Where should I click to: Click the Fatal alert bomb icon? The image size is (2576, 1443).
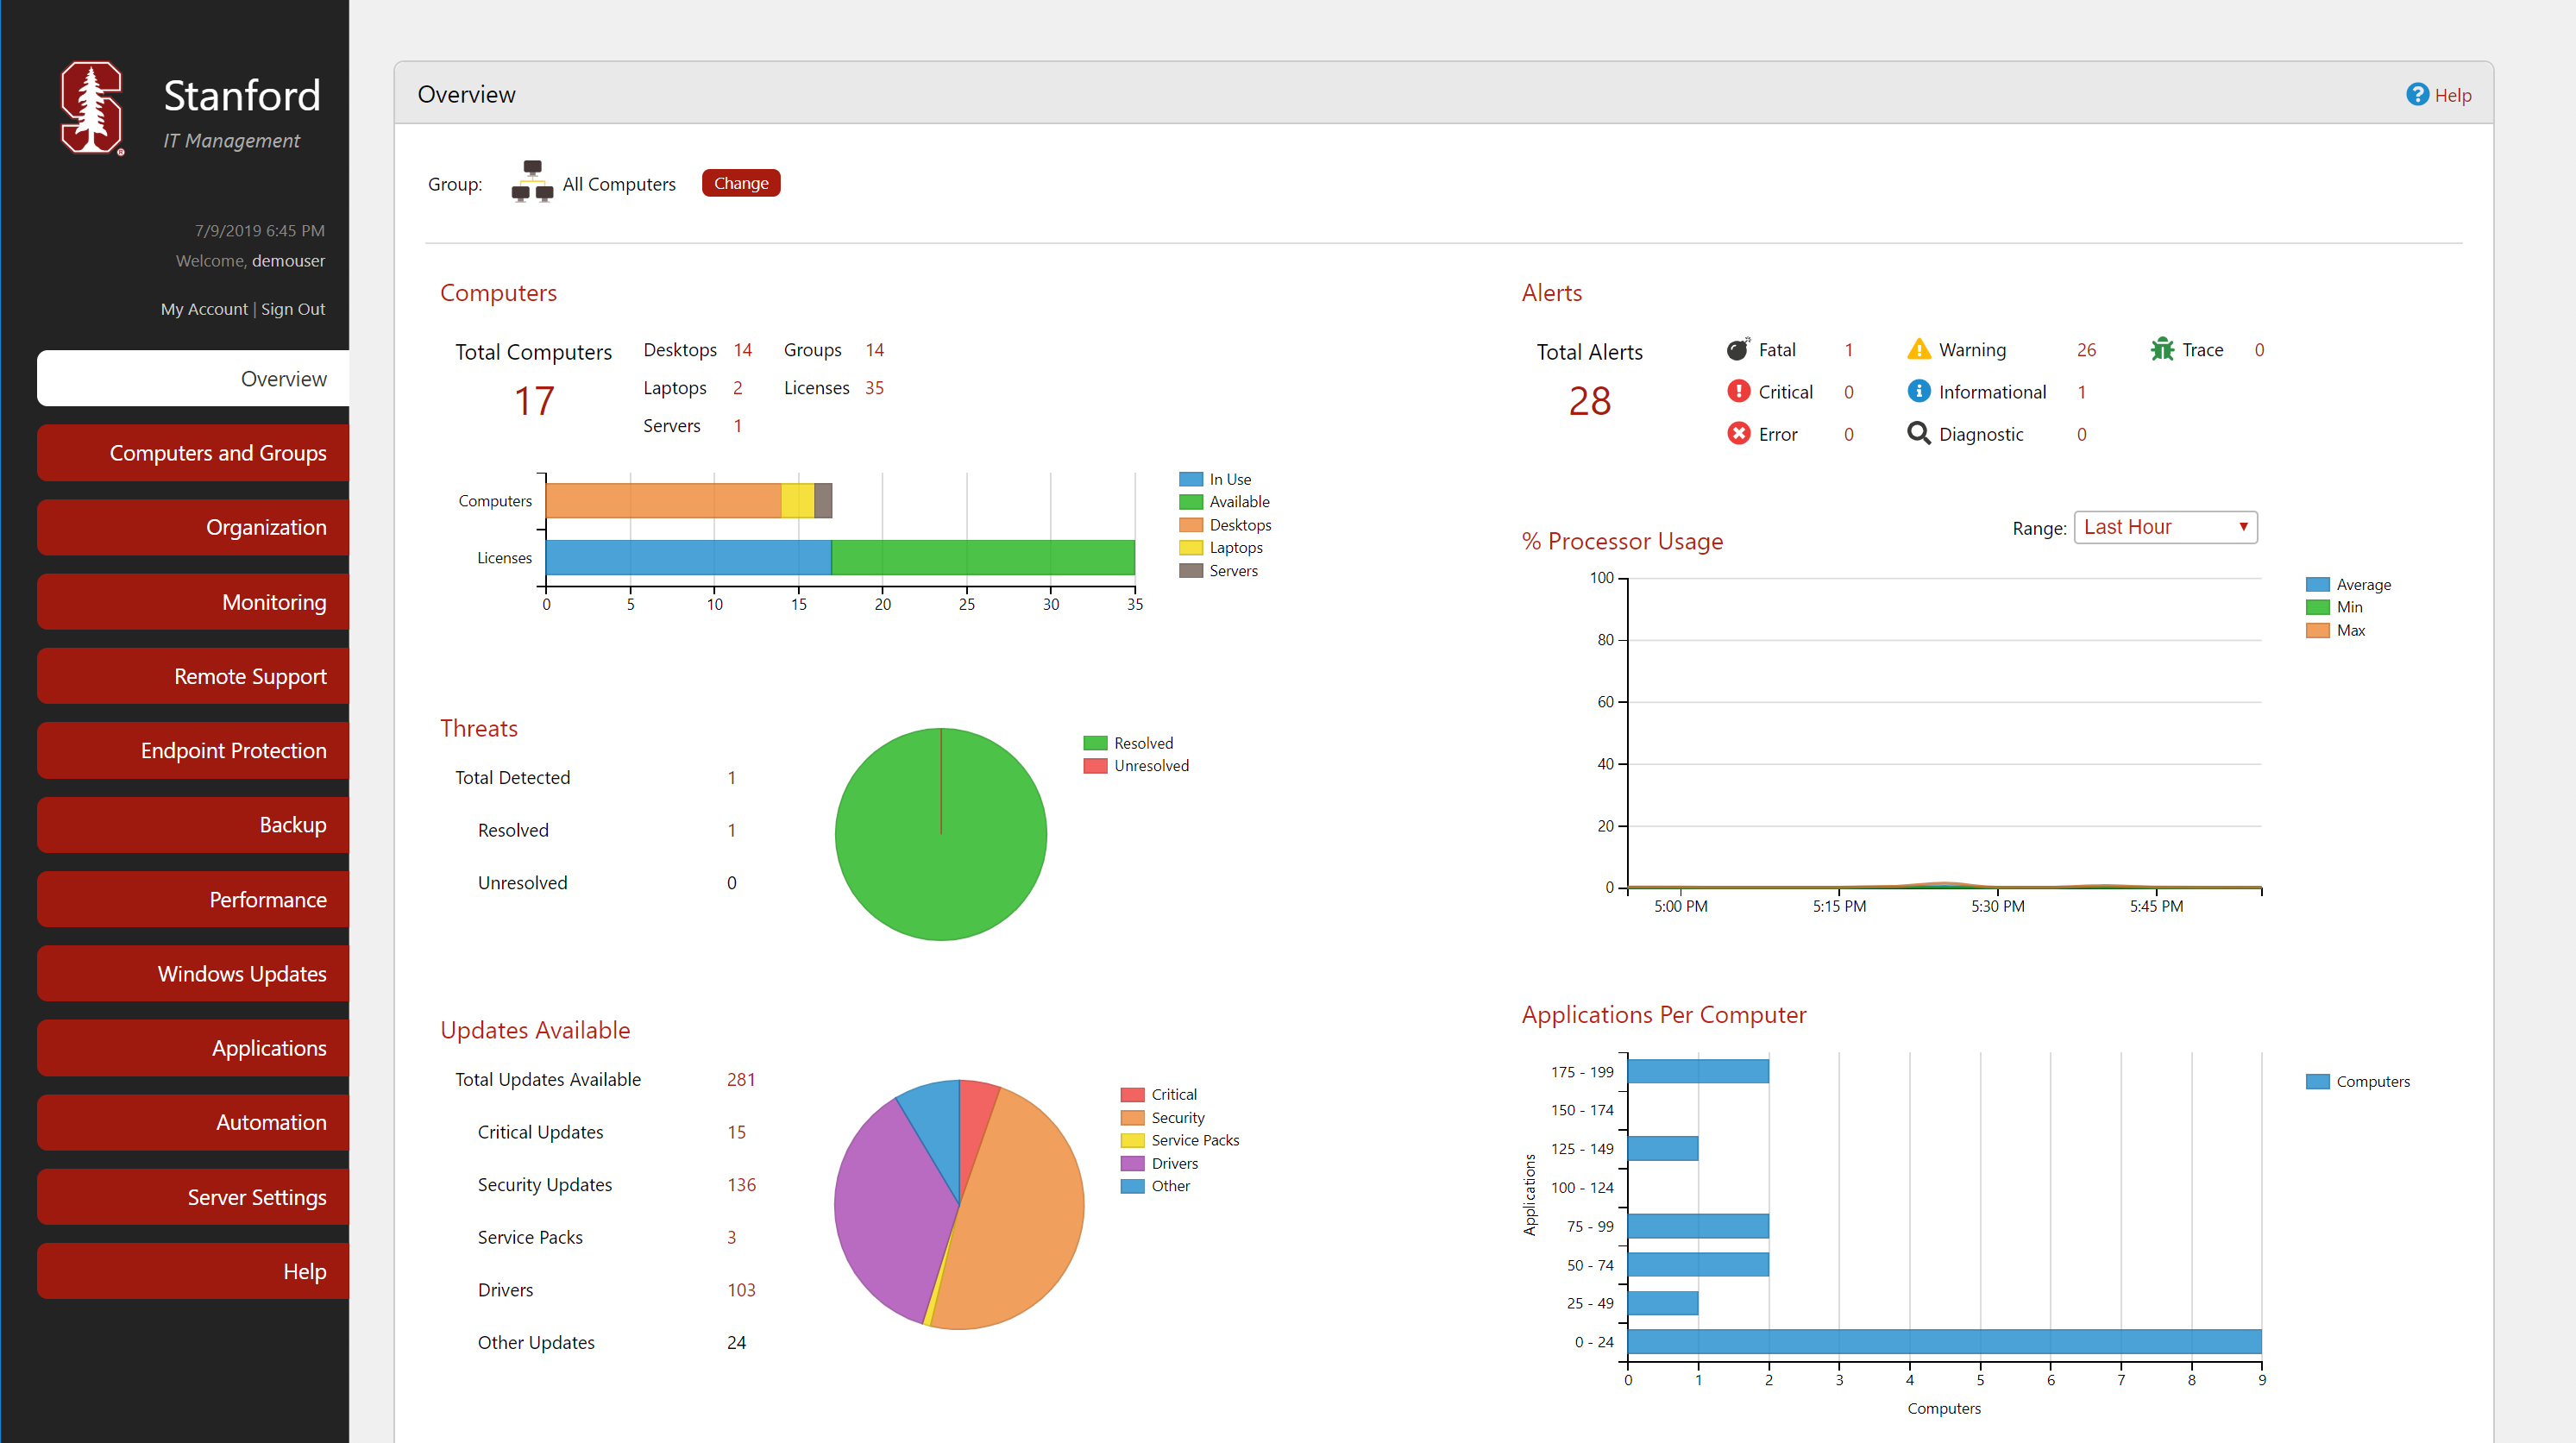pyautogui.click(x=1738, y=349)
